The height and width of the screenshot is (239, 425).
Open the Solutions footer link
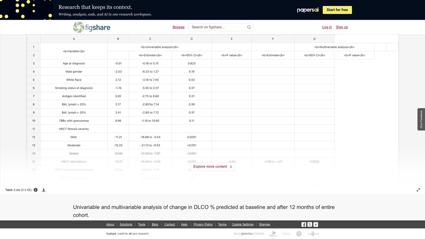pos(126,224)
